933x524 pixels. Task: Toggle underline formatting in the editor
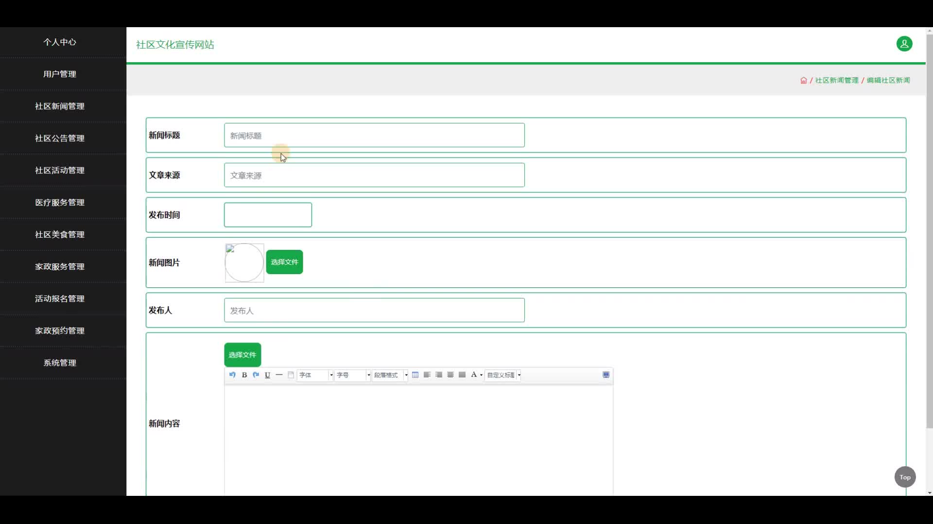pos(267,375)
